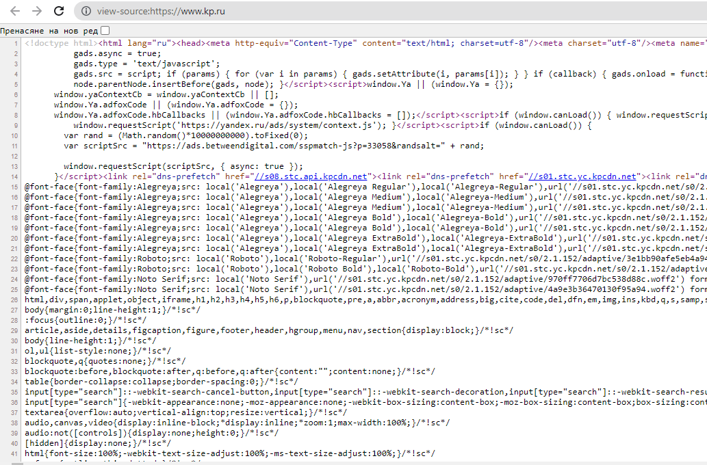Click the 'var rand = (Math.random()' line
This screenshot has width=707, height=465.
pos(185,135)
